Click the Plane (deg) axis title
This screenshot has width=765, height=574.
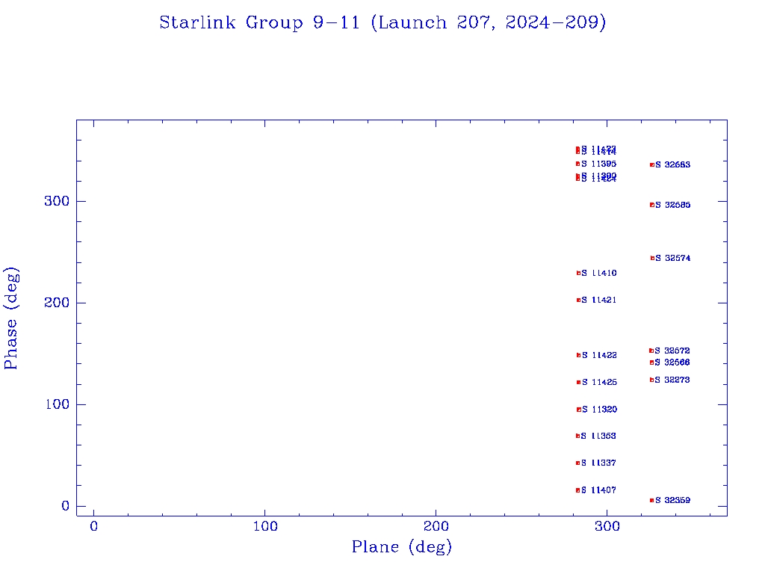pos(402,546)
